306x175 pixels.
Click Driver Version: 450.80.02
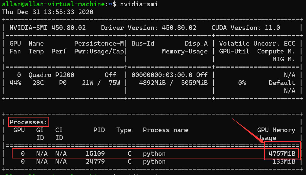[149, 28]
